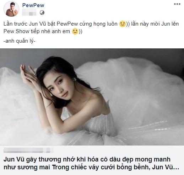
Task: Click the blurred post timestamp
Action: click(x=29, y=13)
